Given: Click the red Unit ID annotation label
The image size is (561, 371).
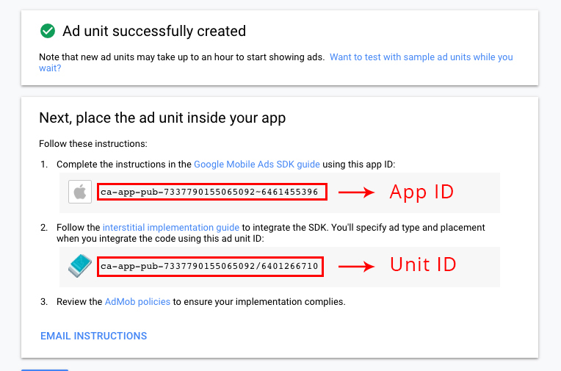Looking at the screenshot, I should pos(423,265).
